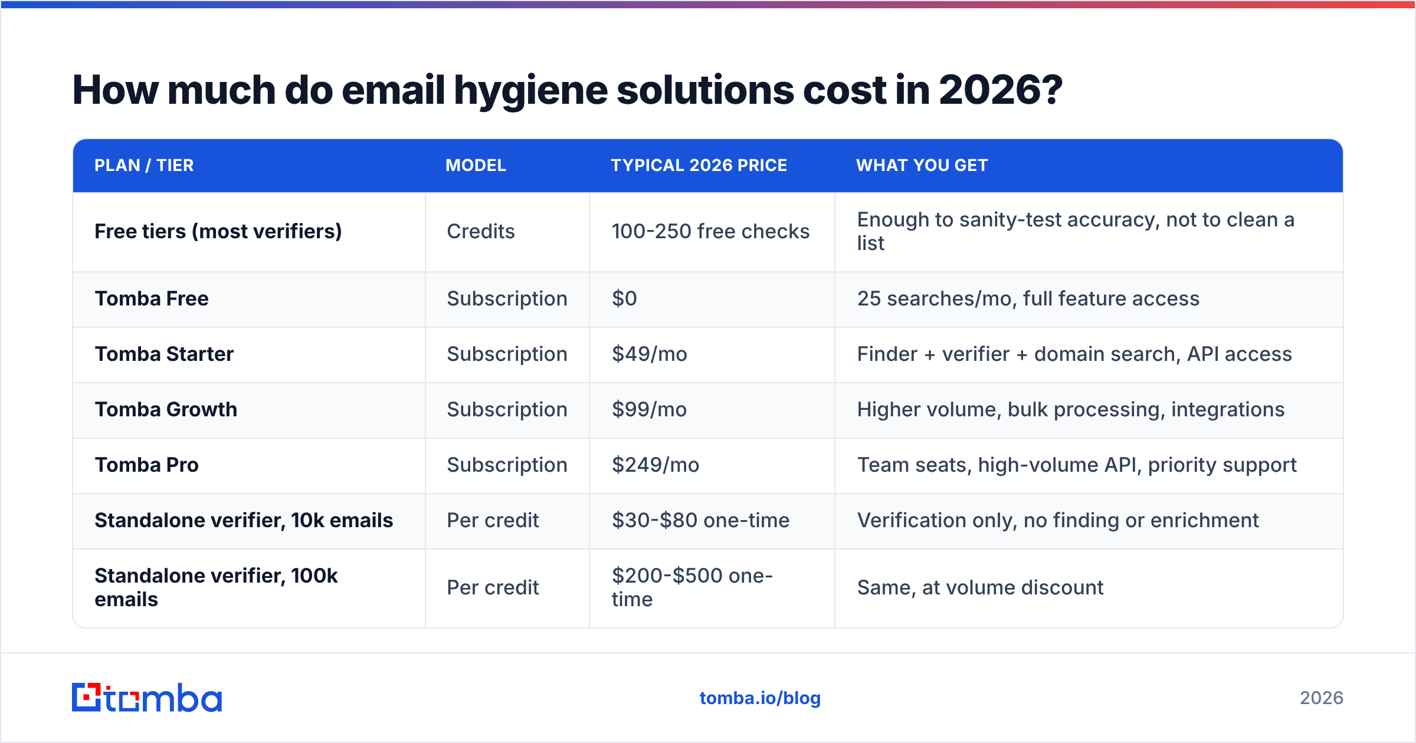Select "Standalone verifier, 100k emails" label
Screen dimensions: 1416x743
click(x=216, y=587)
